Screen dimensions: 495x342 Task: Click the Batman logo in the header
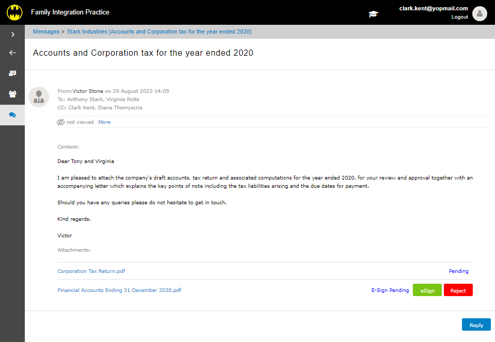[14, 12]
